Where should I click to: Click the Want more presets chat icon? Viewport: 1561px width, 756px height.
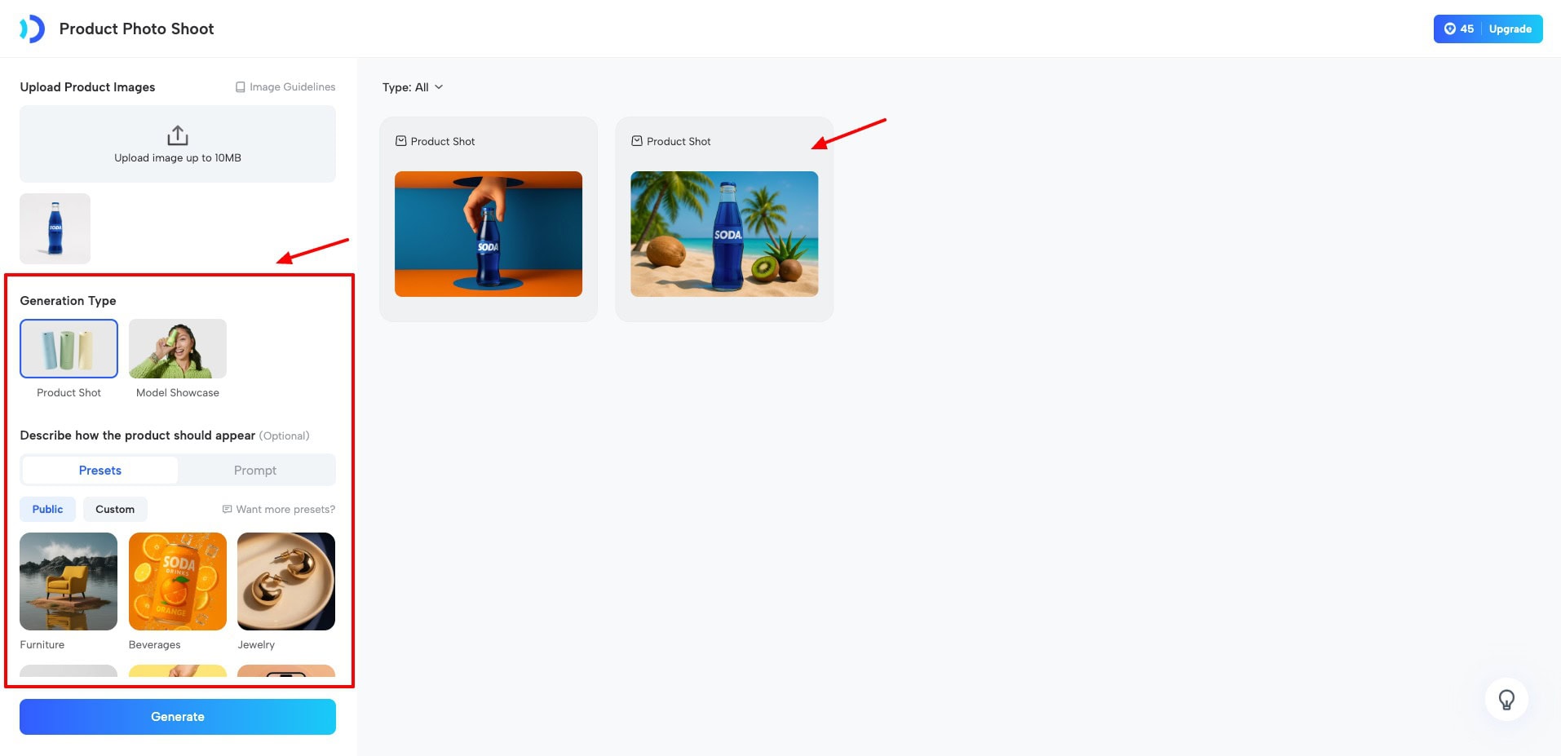228,509
